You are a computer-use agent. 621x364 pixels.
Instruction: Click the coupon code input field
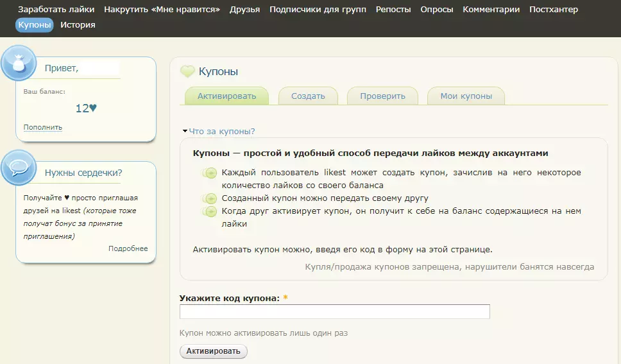(x=335, y=311)
